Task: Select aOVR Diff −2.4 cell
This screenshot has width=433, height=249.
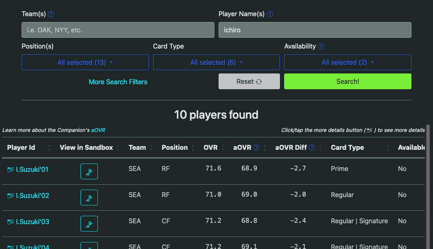Action: point(298,220)
